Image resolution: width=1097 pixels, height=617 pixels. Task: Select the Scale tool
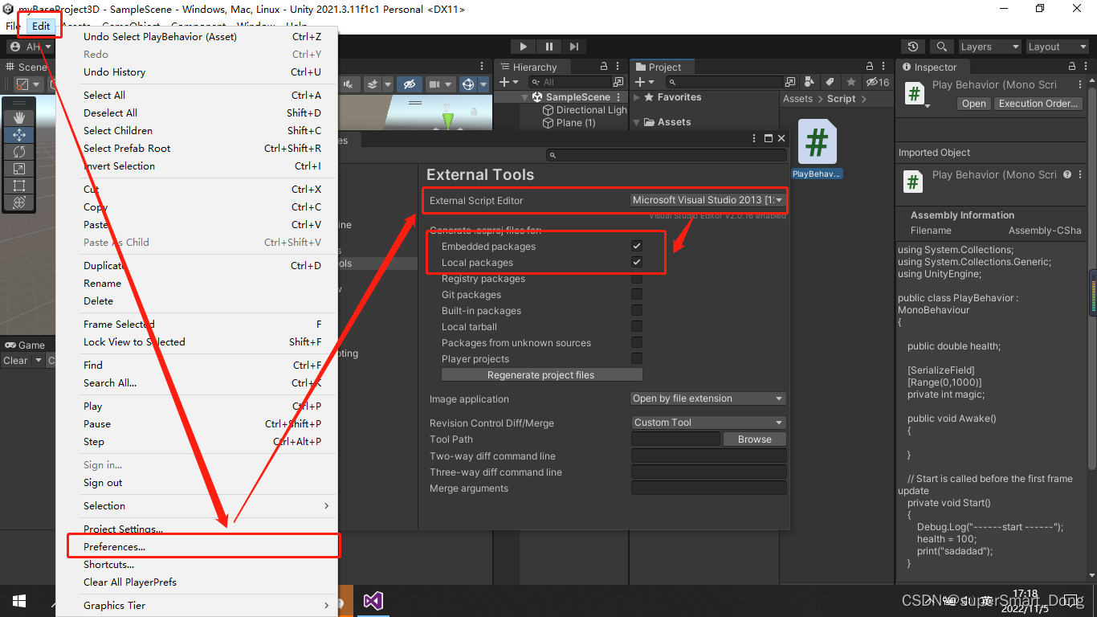click(19, 169)
